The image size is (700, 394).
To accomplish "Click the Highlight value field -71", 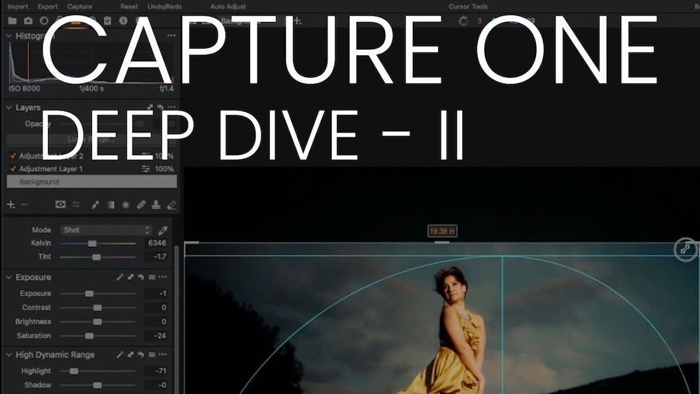I will [x=156, y=371].
